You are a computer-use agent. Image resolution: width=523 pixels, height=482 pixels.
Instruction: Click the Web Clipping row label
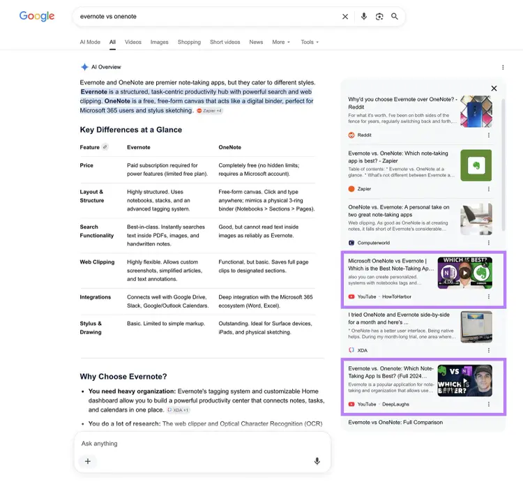coord(97,262)
